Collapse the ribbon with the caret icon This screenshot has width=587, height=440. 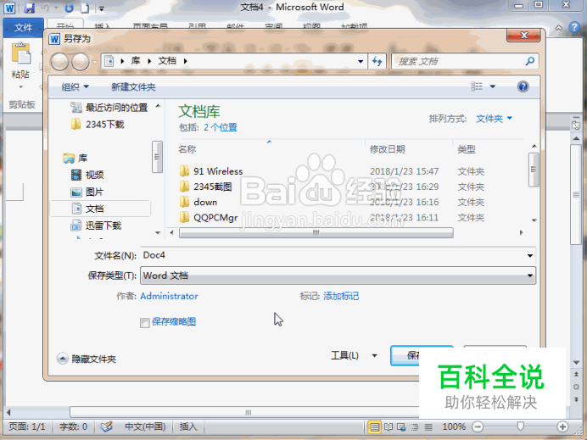pyautogui.click(x=558, y=28)
